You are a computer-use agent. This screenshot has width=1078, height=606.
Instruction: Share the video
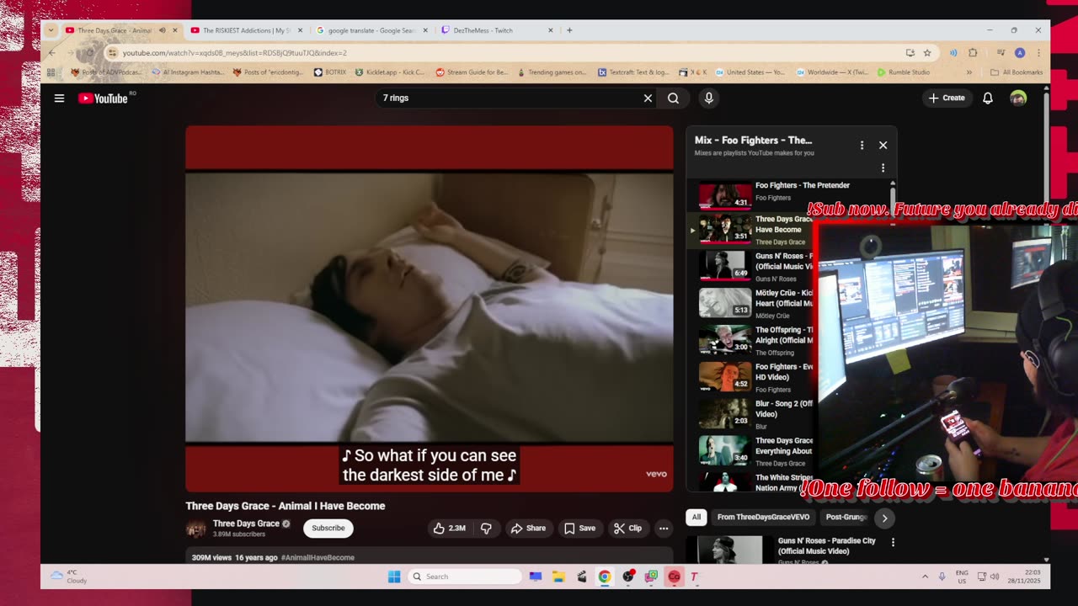coord(528,529)
